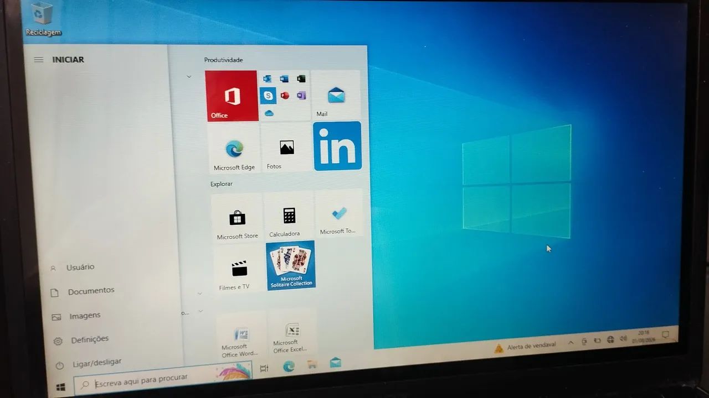Open the LinkedIn tile
This screenshot has height=398, width=709.
337,146
